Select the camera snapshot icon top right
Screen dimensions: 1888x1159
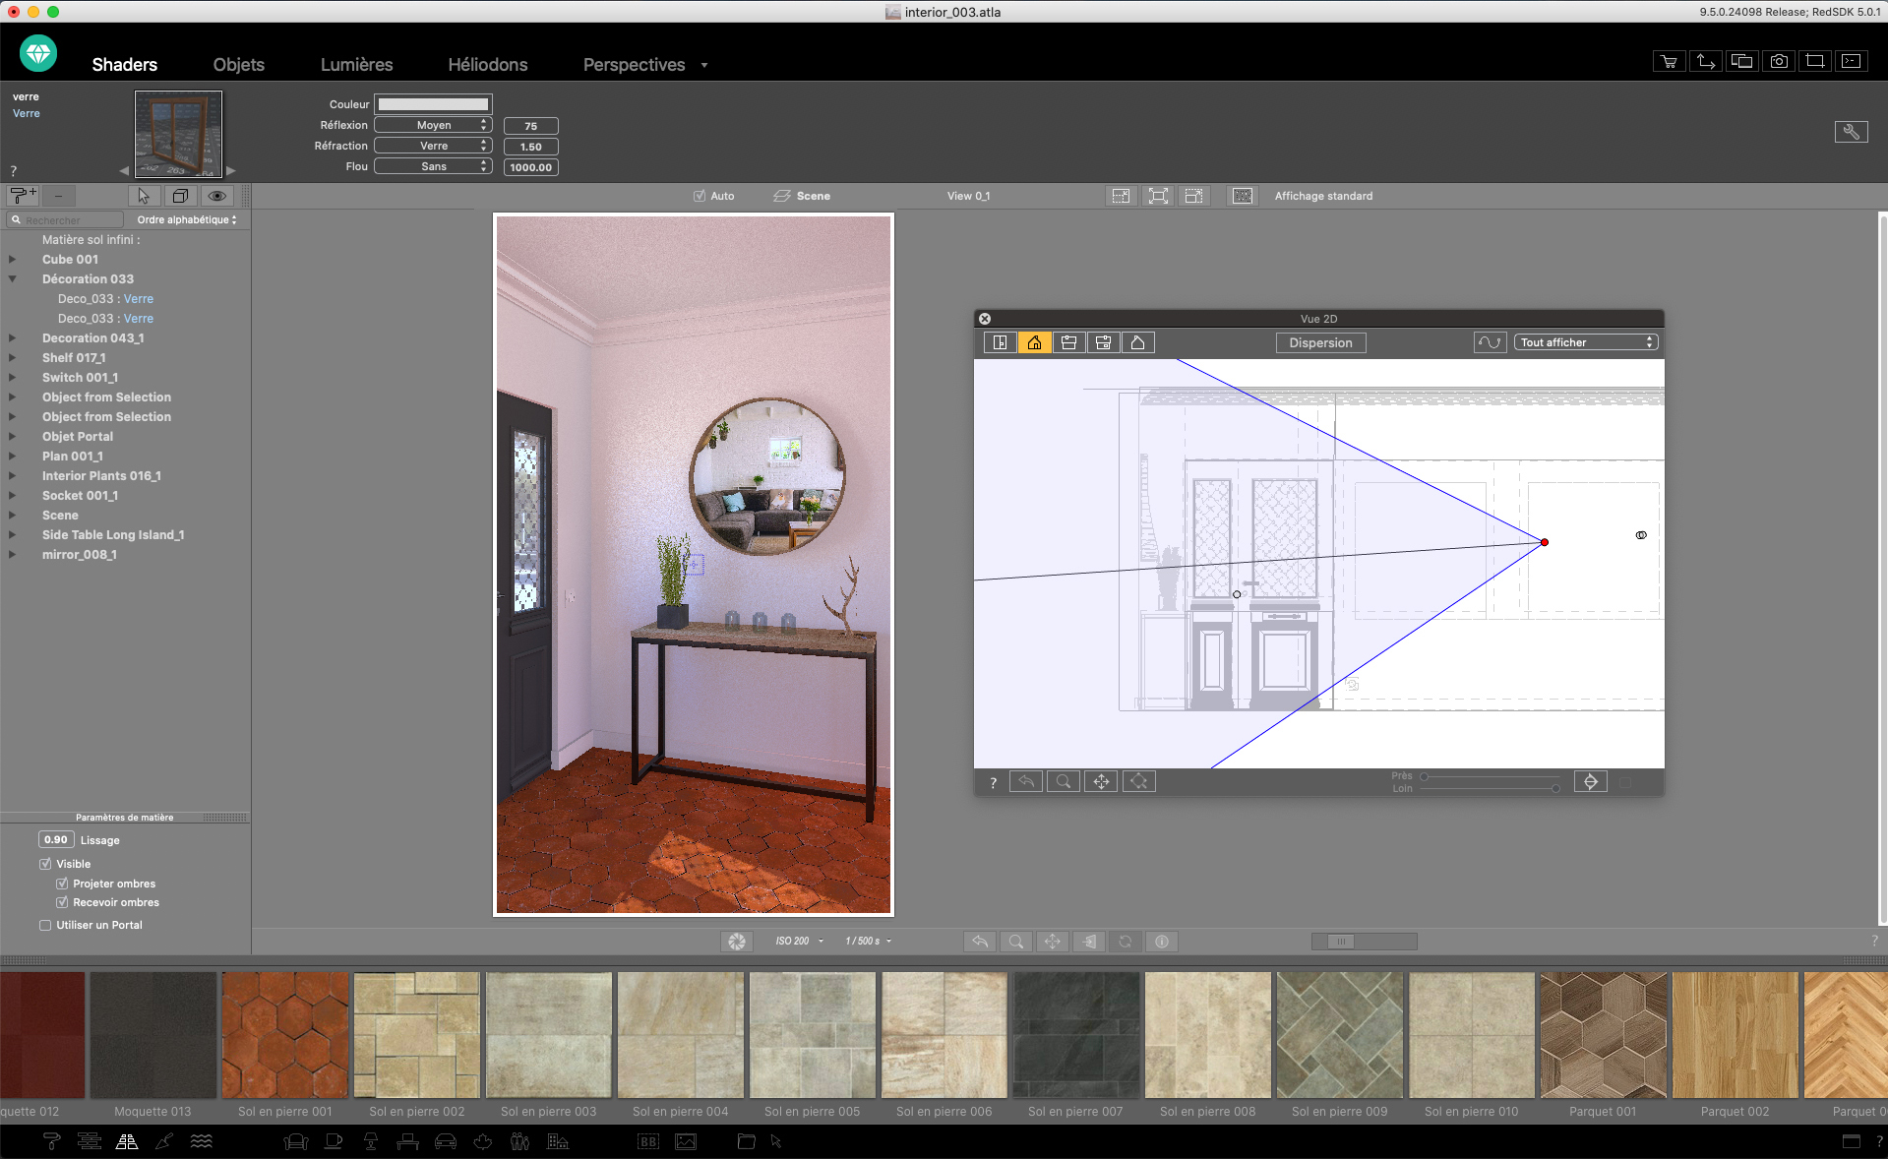1778,61
